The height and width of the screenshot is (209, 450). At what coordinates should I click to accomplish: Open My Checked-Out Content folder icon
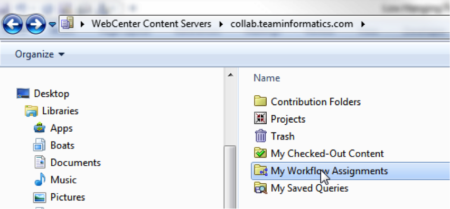tap(260, 153)
